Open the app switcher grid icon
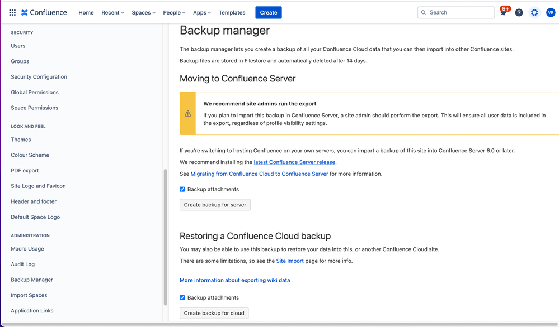This screenshot has height=327, width=559. pyautogui.click(x=12, y=12)
